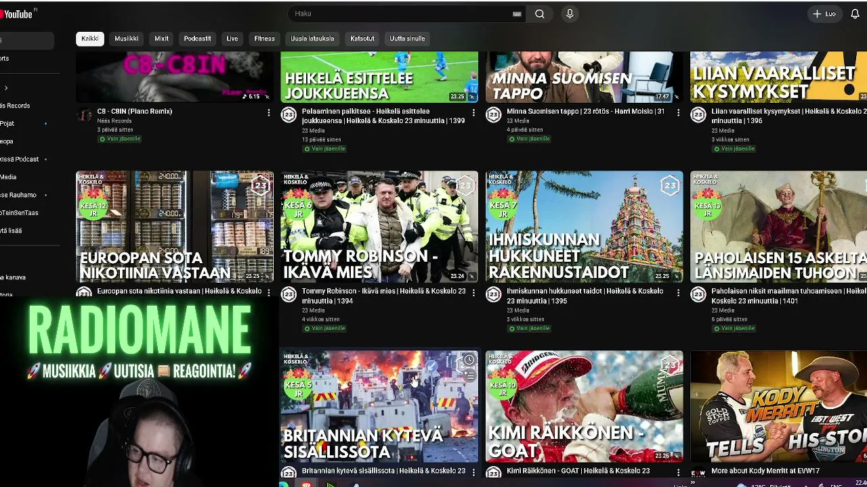Screen dimensions: 867x487
Task: Expand the sidebar section with the chevron arrow
Action: tap(6, 88)
